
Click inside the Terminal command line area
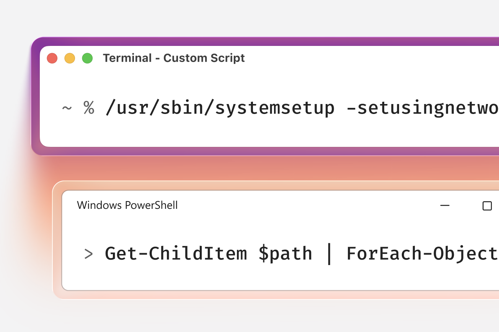click(x=268, y=107)
